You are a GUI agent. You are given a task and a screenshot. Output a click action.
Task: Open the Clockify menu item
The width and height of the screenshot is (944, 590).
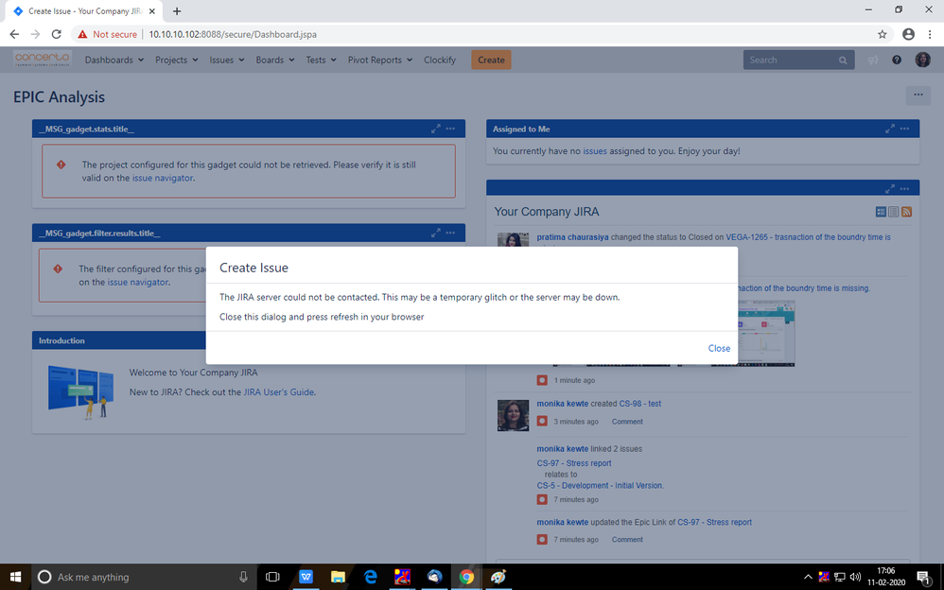pos(440,60)
